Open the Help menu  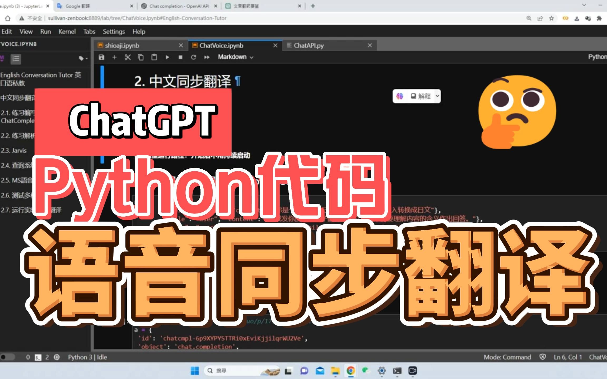(139, 32)
